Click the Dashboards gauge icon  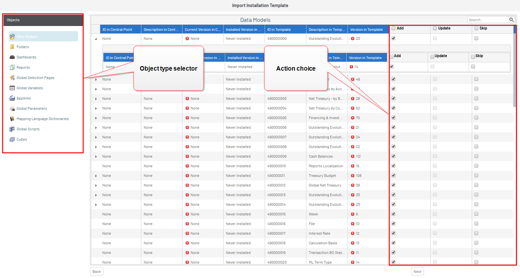coord(12,57)
